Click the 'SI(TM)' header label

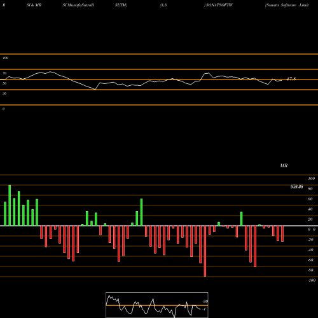(121, 5)
